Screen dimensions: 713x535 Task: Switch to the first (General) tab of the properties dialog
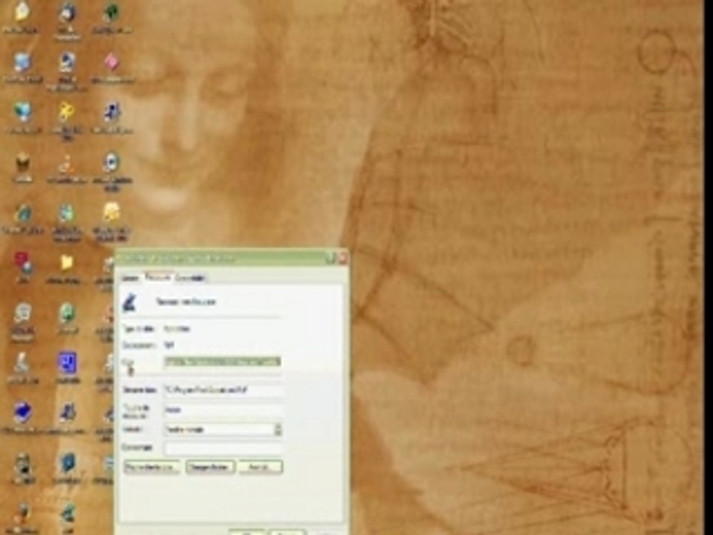[131, 278]
